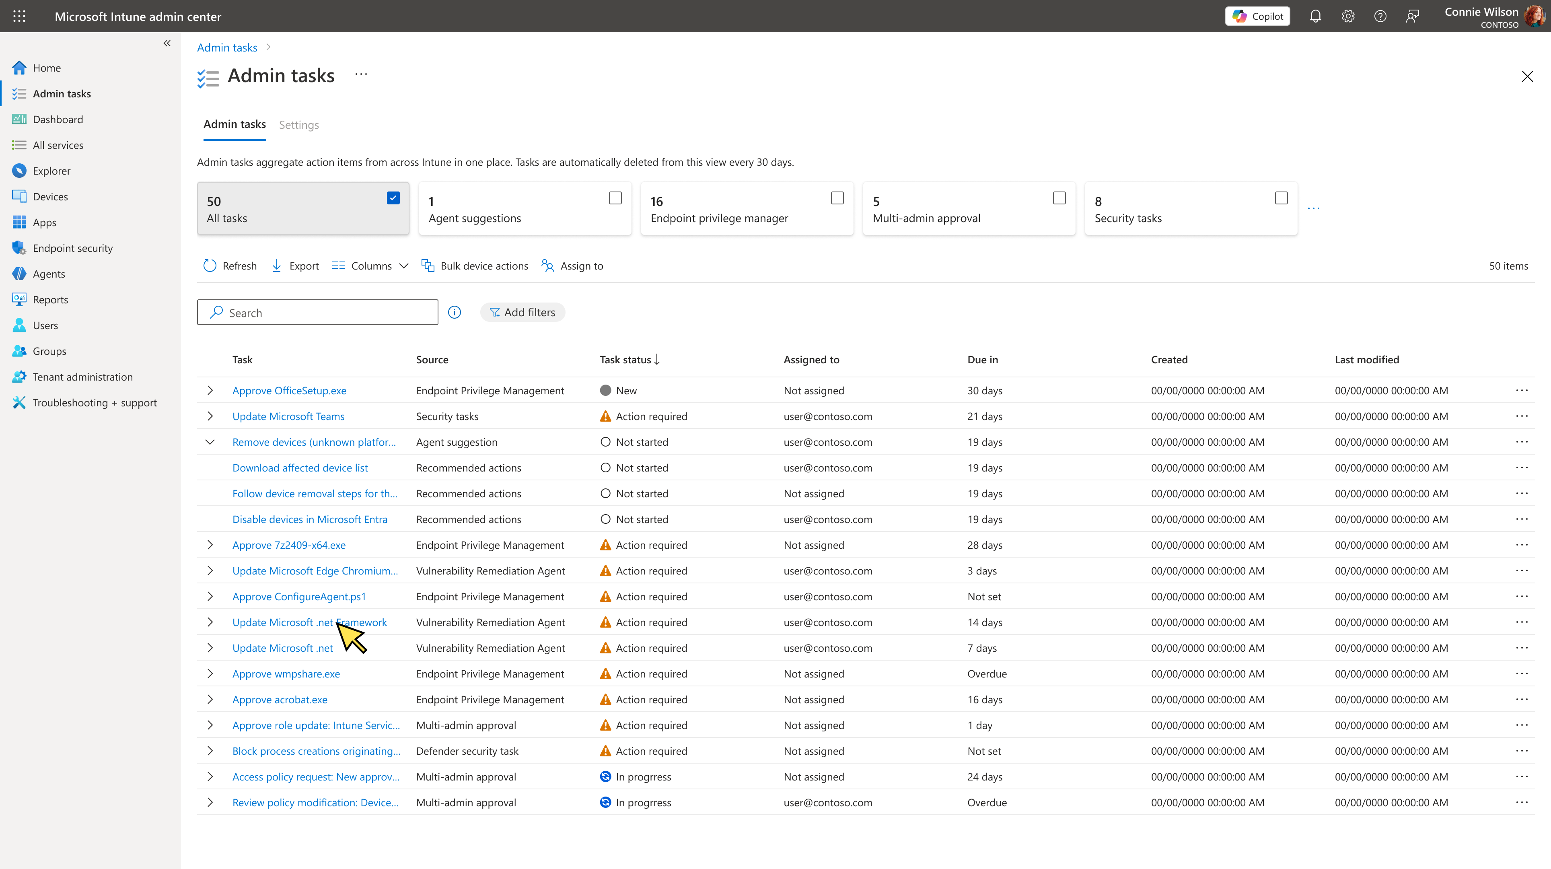Click the Search tasks field
1551x869 pixels.
(x=317, y=313)
